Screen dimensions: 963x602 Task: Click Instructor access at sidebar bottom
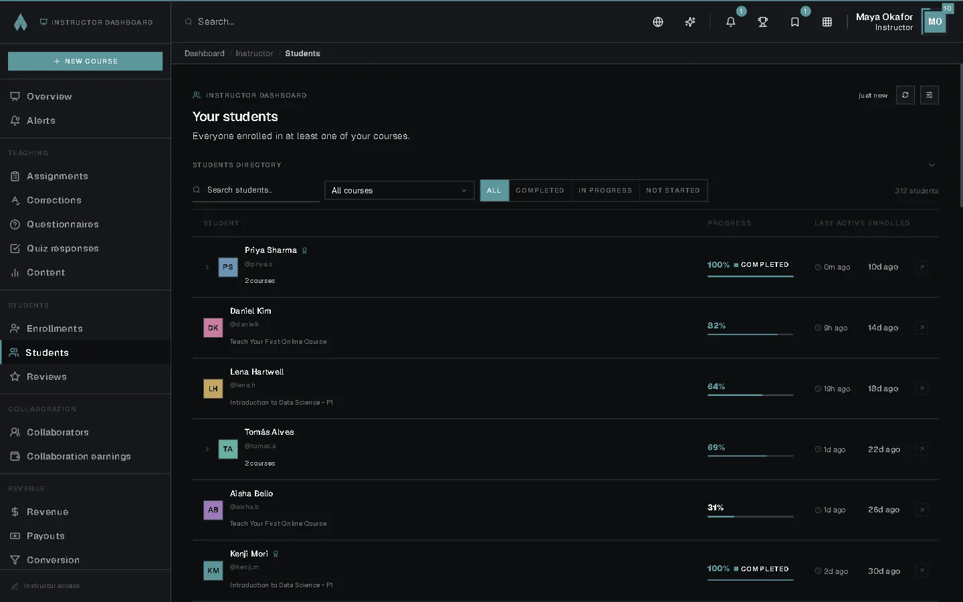pyautogui.click(x=45, y=586)
